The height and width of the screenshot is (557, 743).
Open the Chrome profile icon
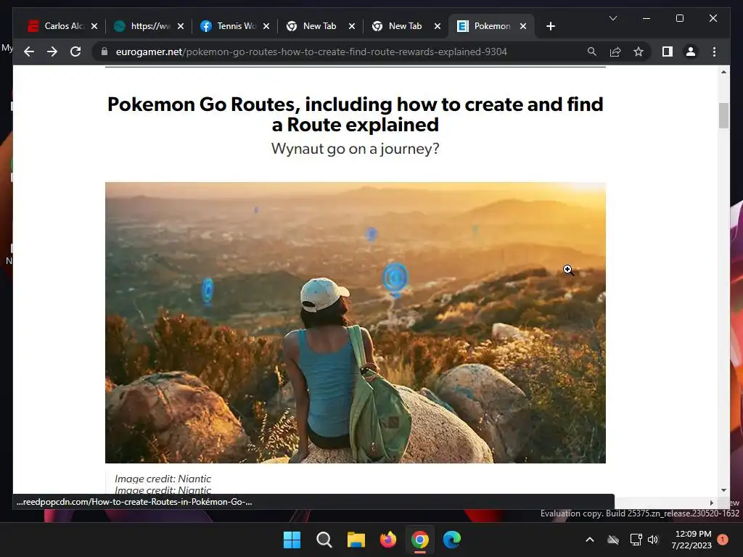click(x=691, y=51)
